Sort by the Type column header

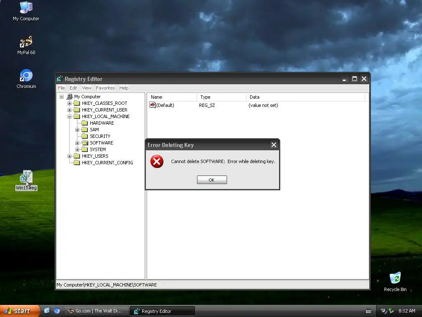point(221,97)
